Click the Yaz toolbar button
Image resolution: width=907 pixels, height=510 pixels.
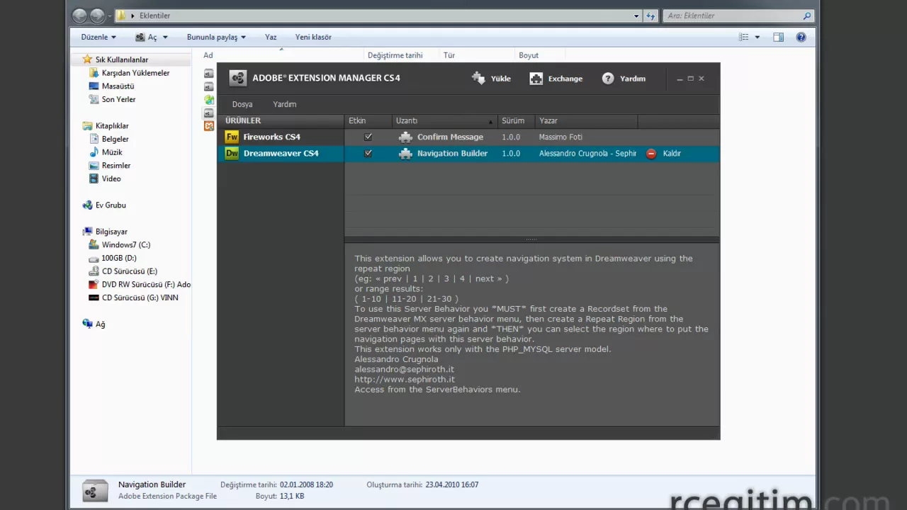coord(271,37)
